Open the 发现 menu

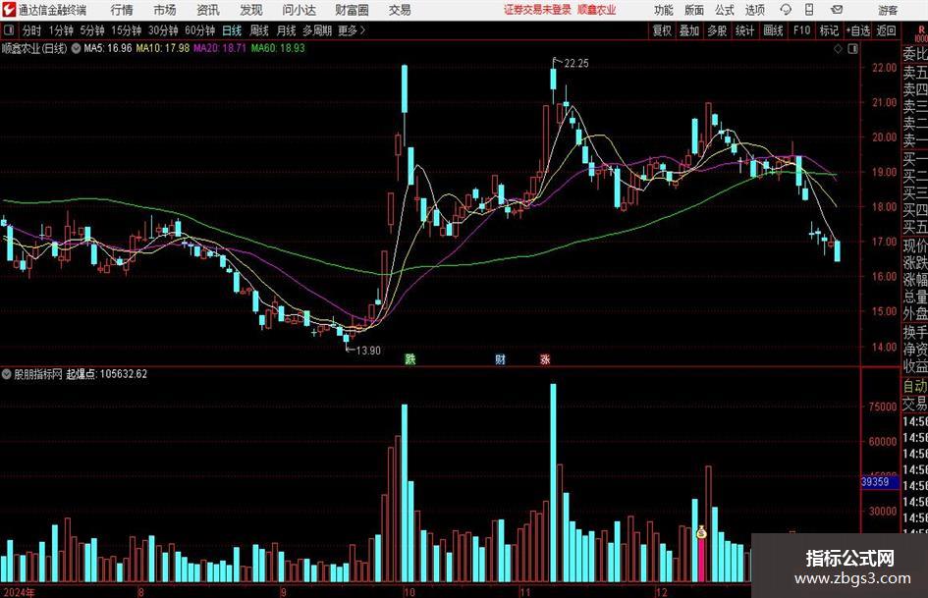pos(251,10)
